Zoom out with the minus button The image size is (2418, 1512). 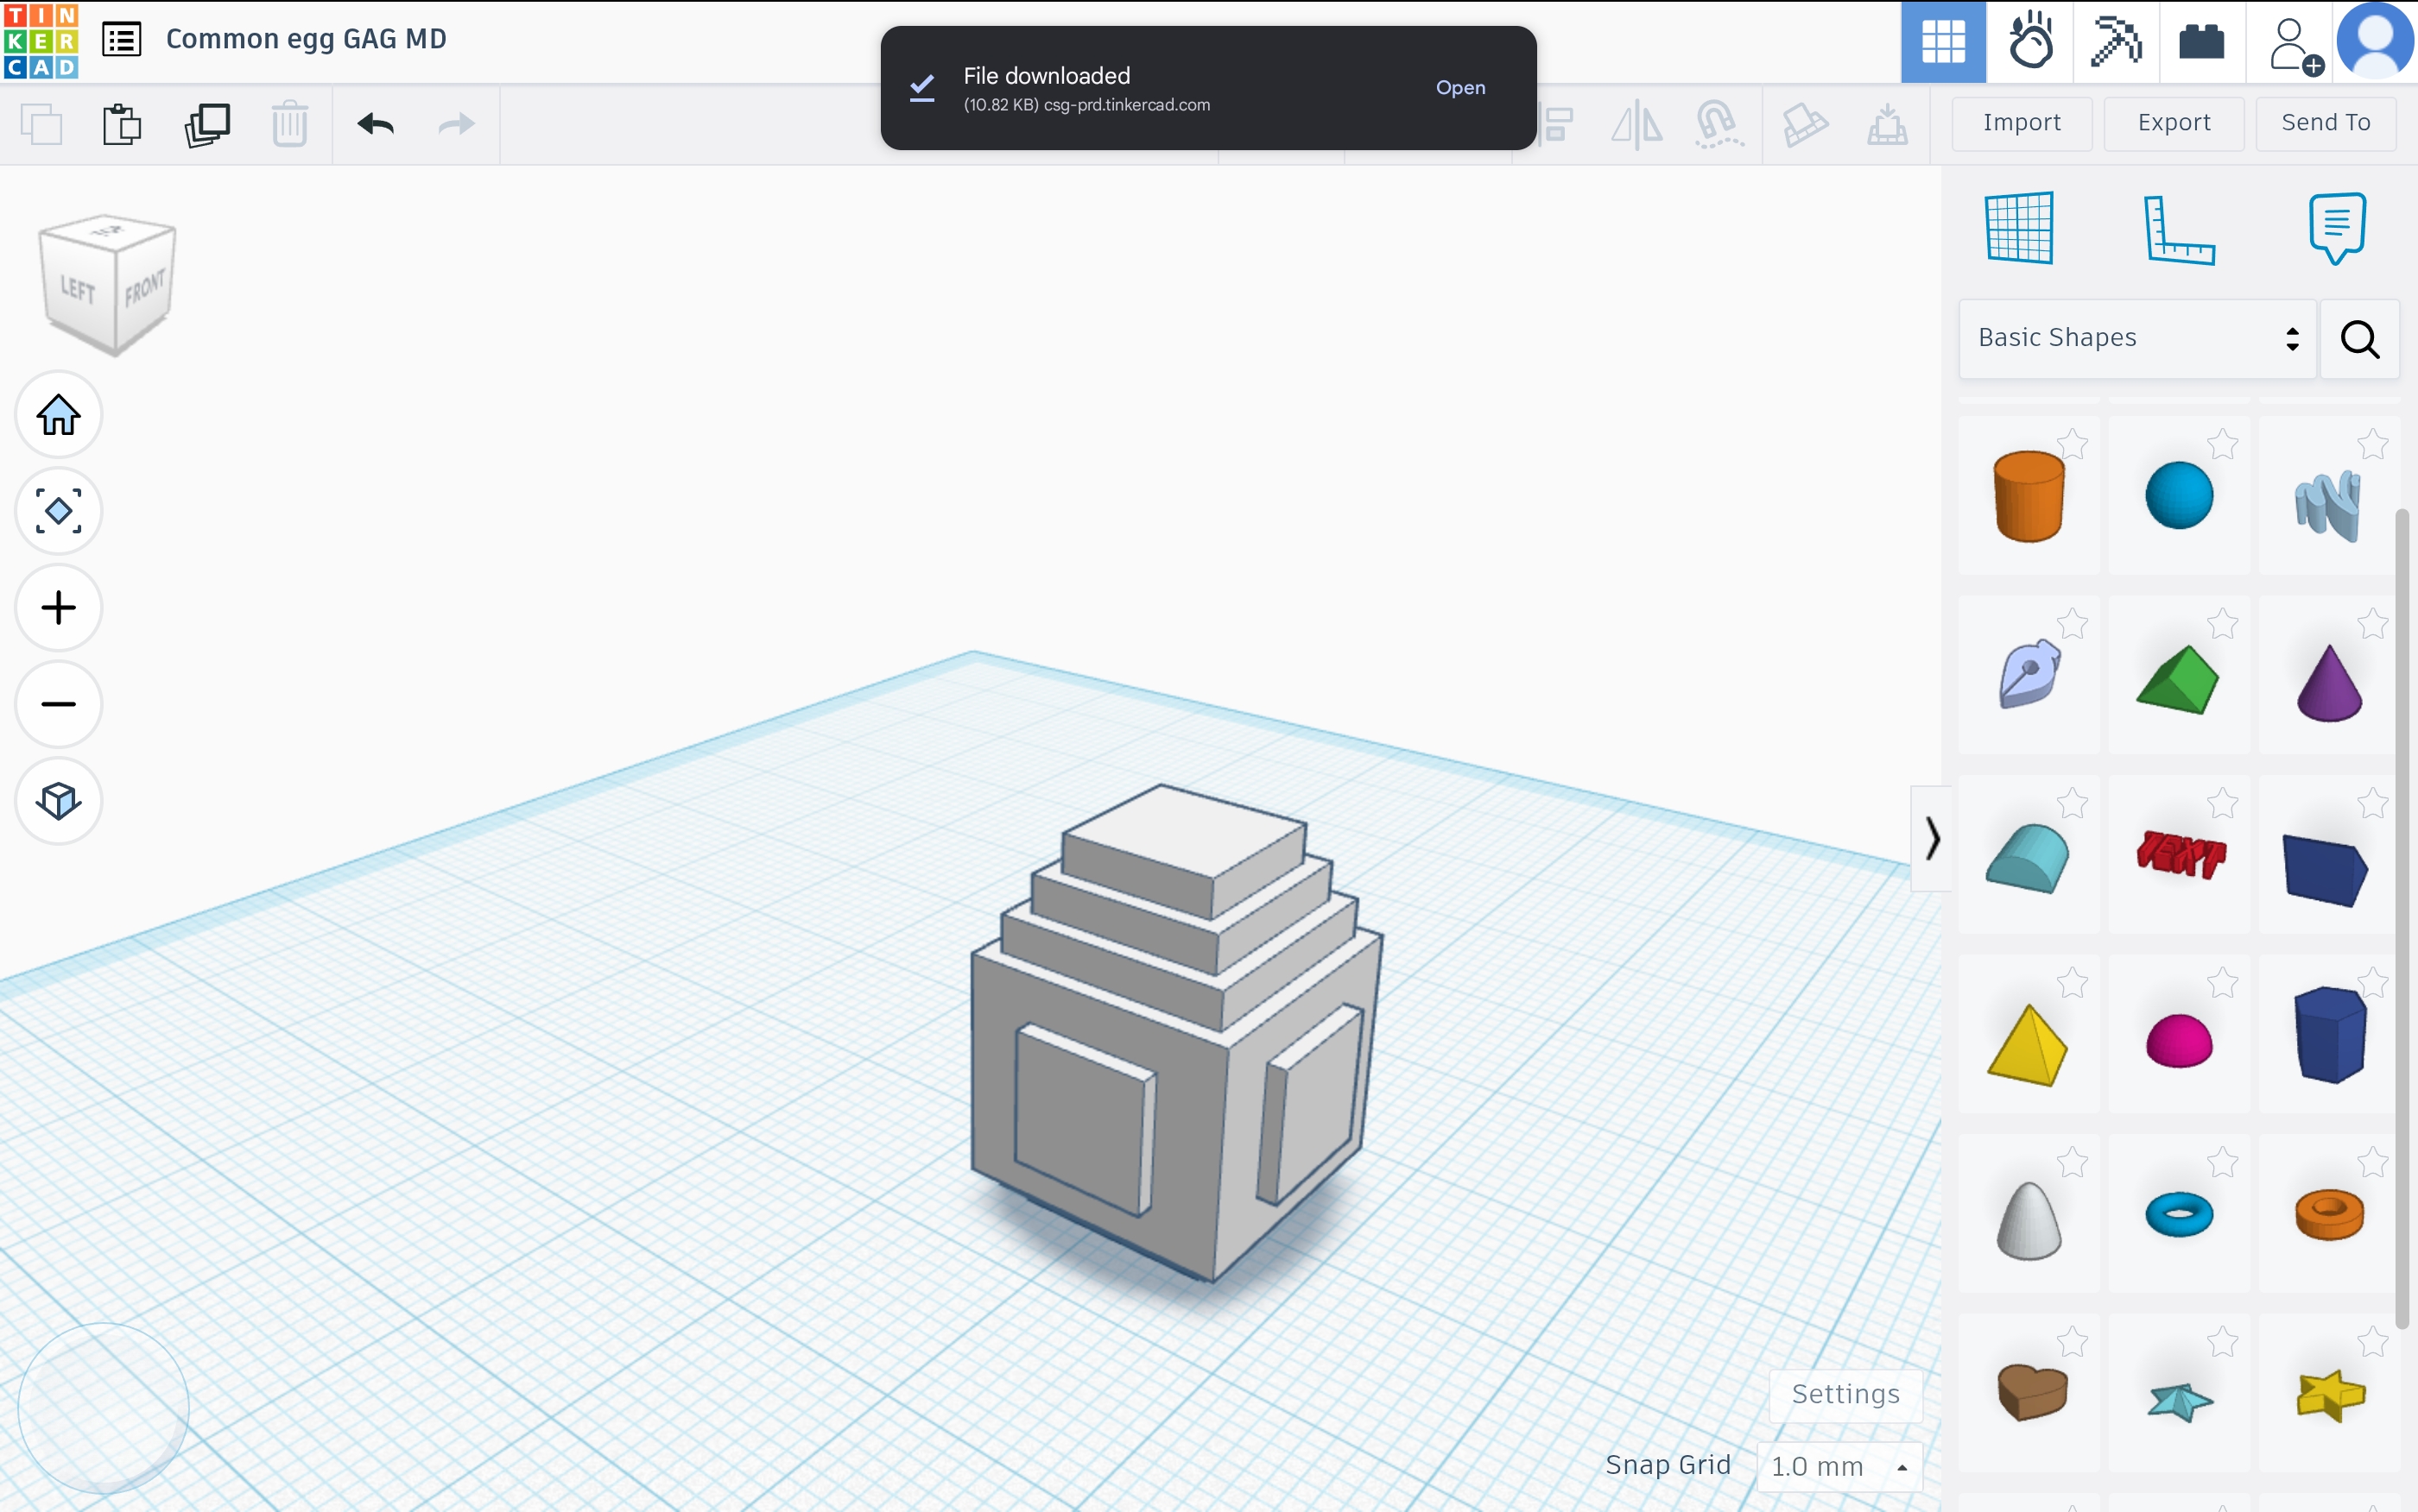point(59,704)
